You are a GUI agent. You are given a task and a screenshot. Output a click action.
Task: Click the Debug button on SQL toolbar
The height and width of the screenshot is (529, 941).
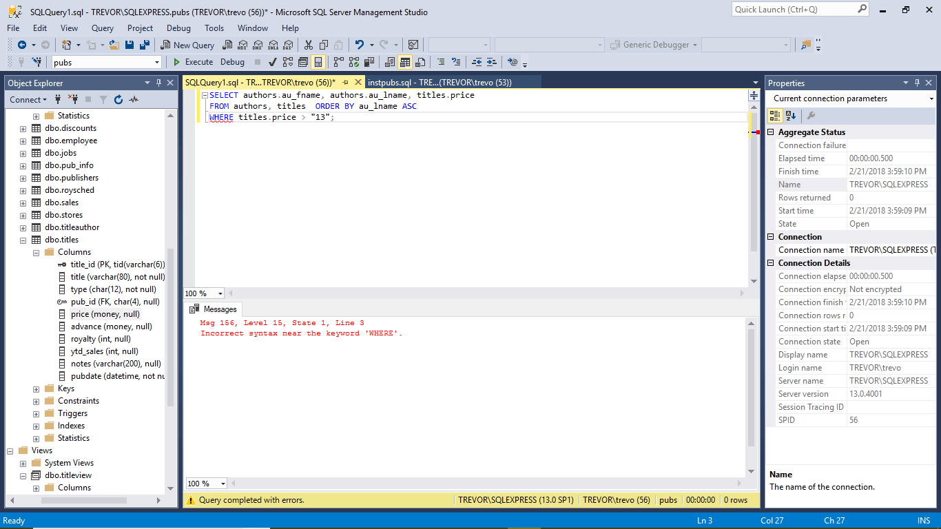pyautogui.click(x=232, y=62)
